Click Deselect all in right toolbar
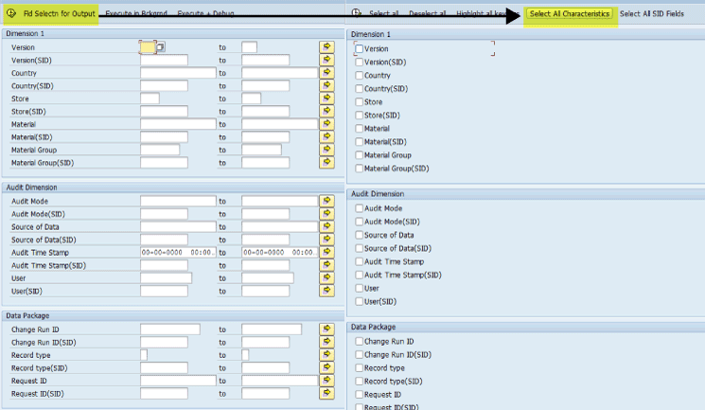 click(x=427, y=13)
